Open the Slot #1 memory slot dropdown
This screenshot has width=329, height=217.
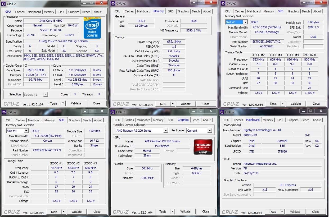245,22
